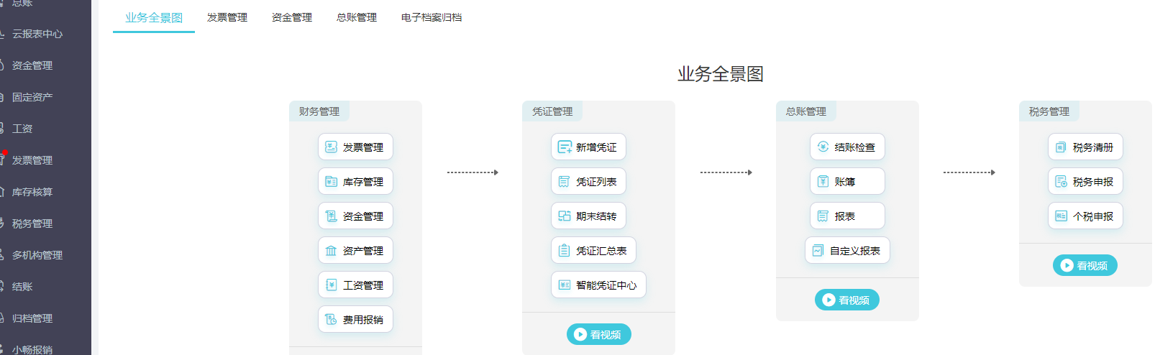Click the 个税申报 icon
This screenshot has height=355, width=1155.
tap(1061, 216)
